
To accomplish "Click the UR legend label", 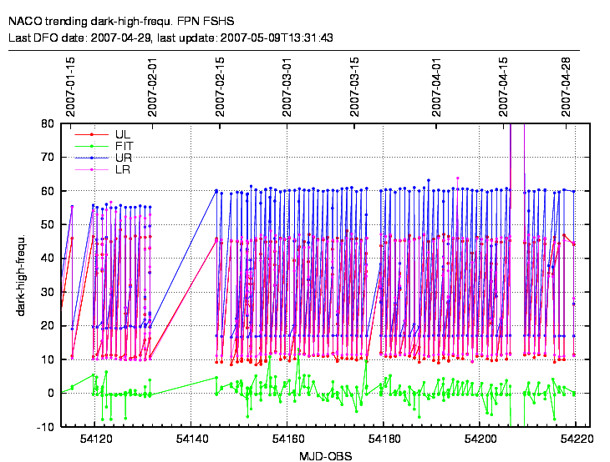I will (x=123, y=157).
